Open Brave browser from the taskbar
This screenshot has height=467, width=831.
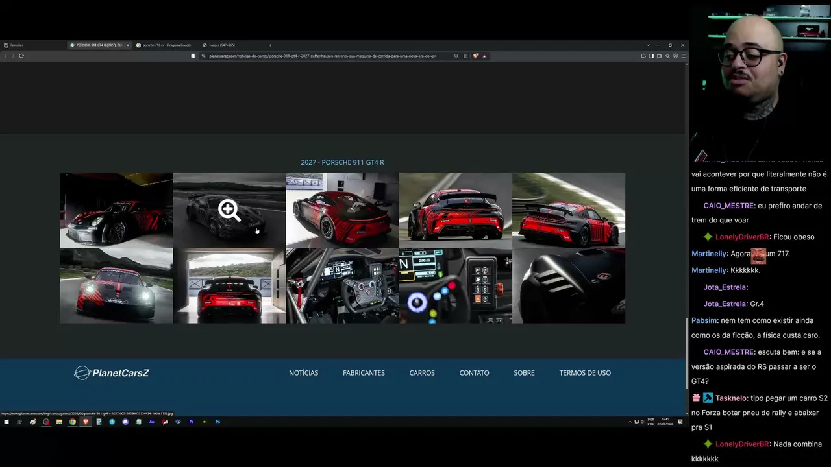click(86, 422)
